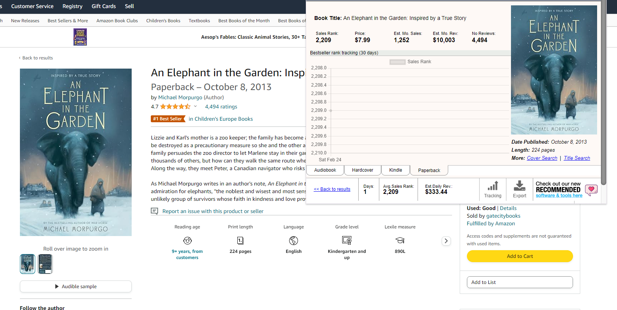Screen dimensions: 617x310
Task: Open Amazon Book Clubs menu item
Action: point(117,21)
